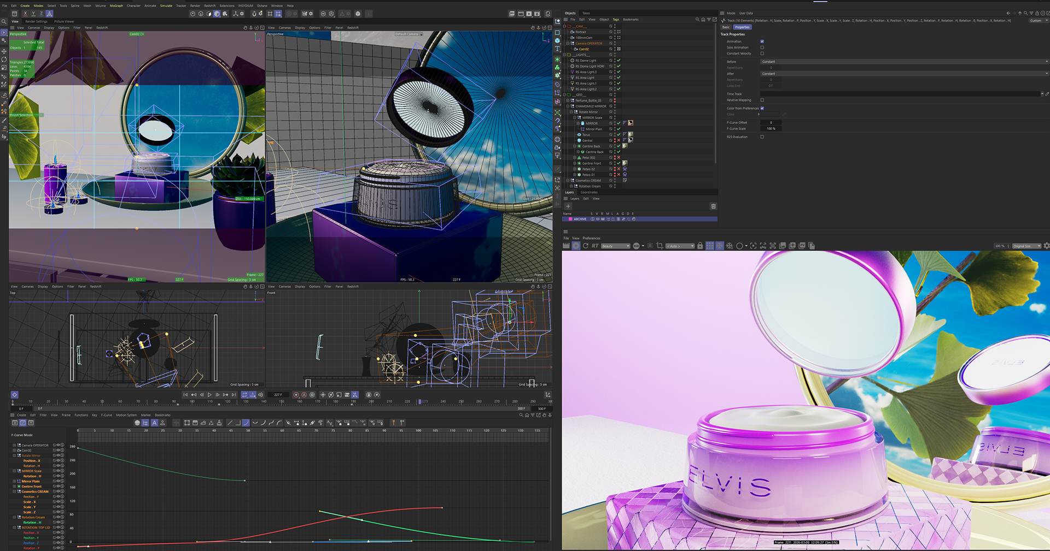Open RenderView settings gear icon
The width and height of the screenshot is (1050, 551).
point(1046,246)
